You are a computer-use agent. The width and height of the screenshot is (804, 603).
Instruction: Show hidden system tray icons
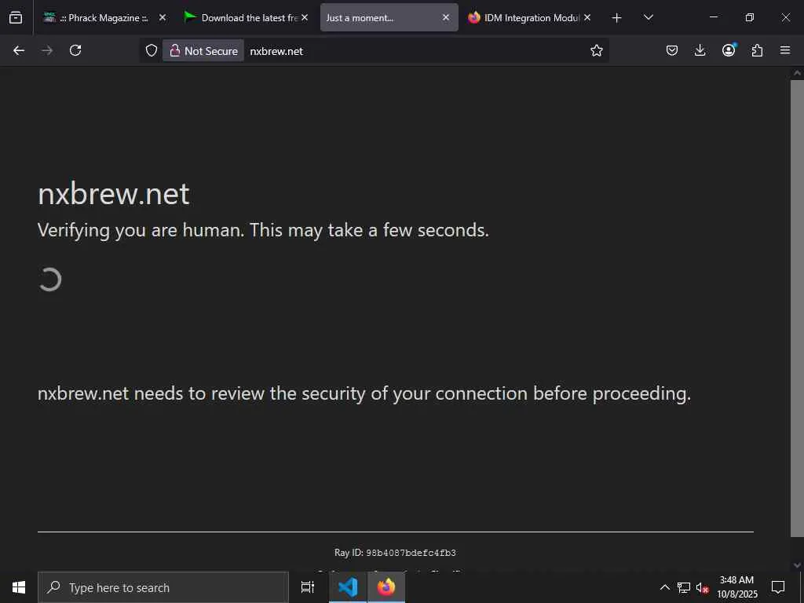tap(664, 587)
